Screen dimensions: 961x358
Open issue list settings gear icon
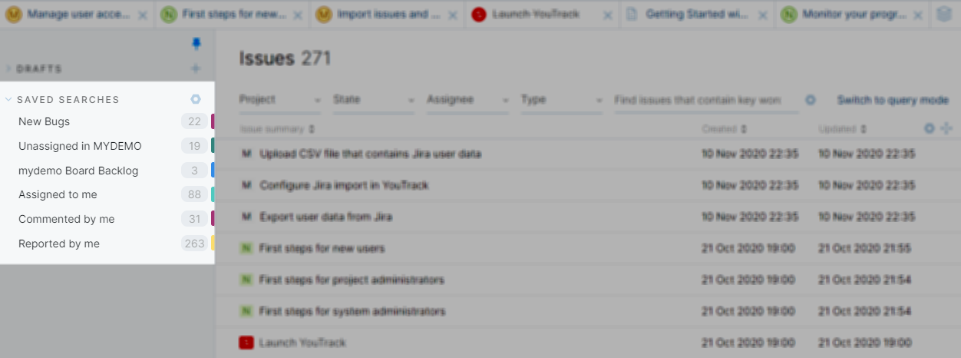pos(930,129)
